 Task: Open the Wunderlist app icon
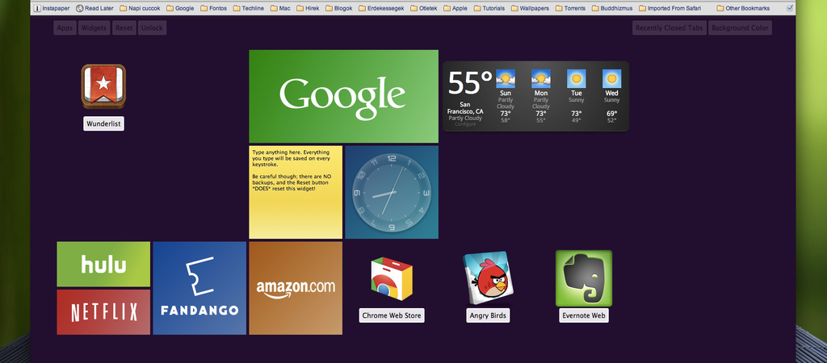(103, 86)
